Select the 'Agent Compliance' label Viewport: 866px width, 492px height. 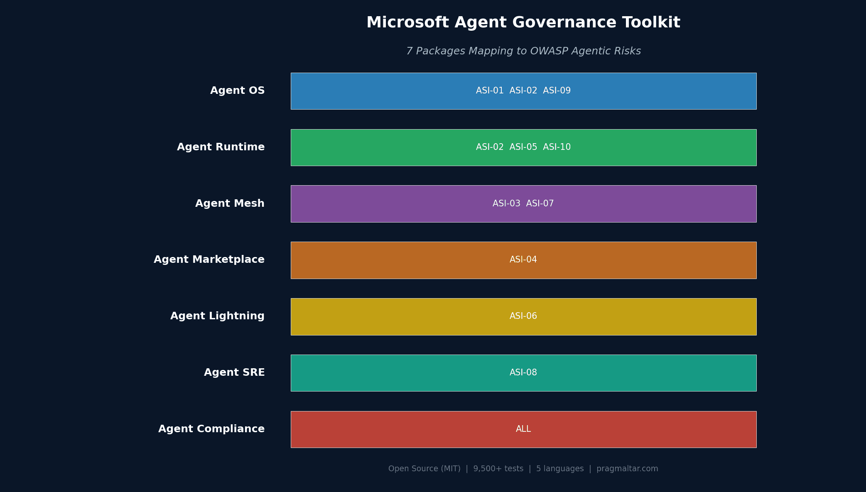coord(211,429)
